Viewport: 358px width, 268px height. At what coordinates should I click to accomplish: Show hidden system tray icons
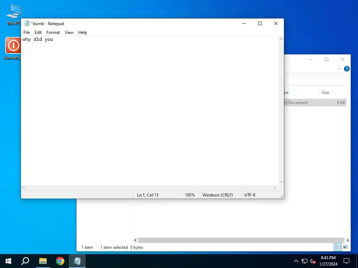pyautogui.click(x=296, y=261)
